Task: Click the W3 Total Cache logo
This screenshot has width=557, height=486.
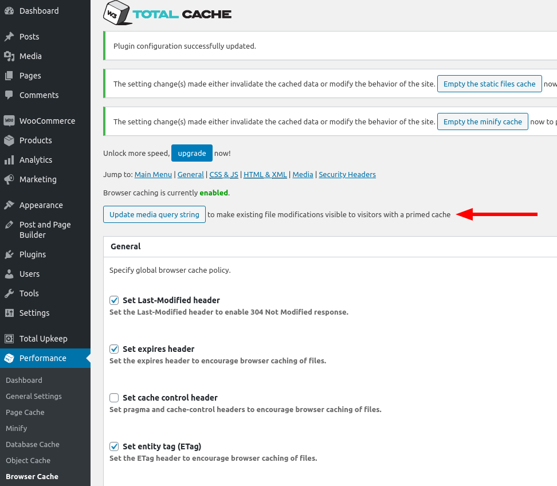Action: (x=167, y=13)
